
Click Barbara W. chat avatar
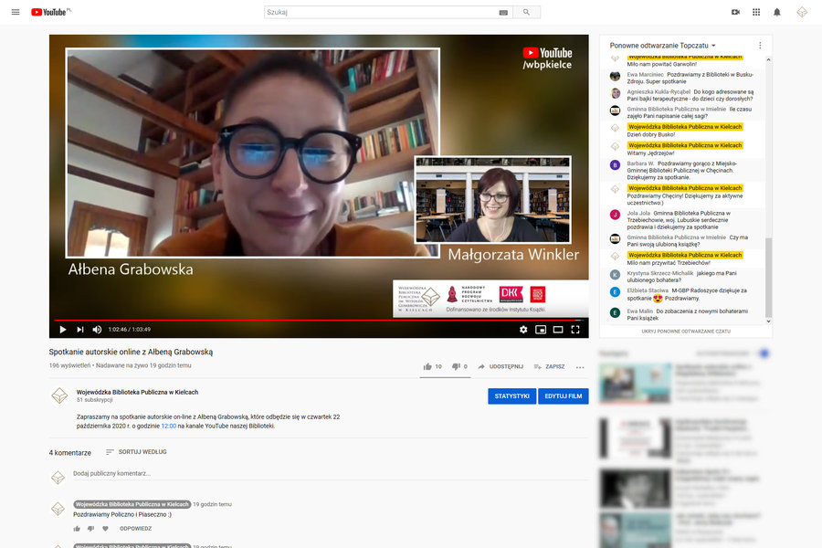616,165
